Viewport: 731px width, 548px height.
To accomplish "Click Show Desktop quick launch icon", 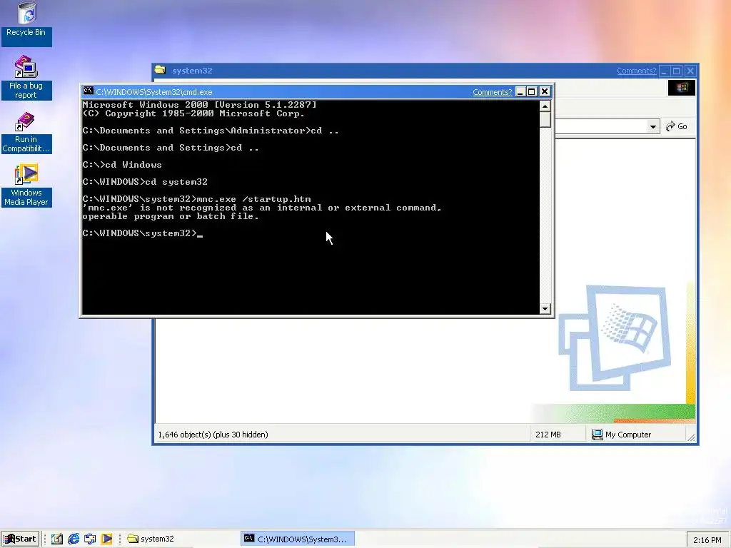I will (x=57, y=539).
